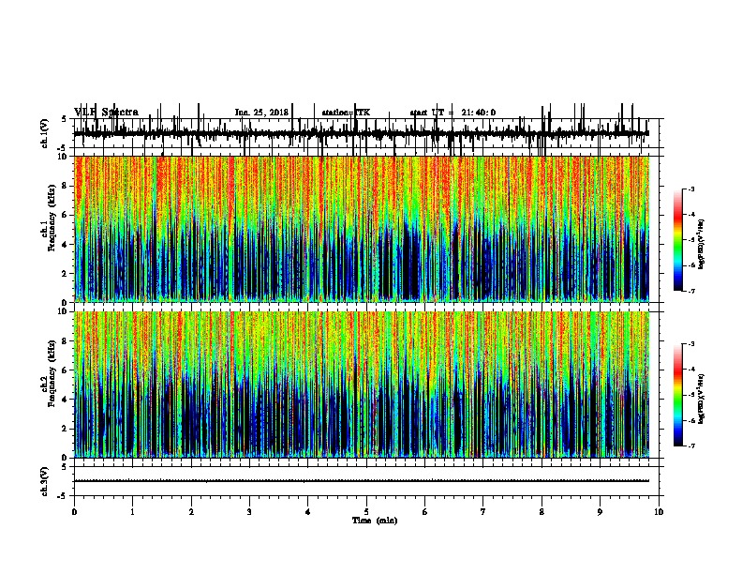Click the "station=ITK" header label
Screen dimensions: 742x574
pos(346,113)
